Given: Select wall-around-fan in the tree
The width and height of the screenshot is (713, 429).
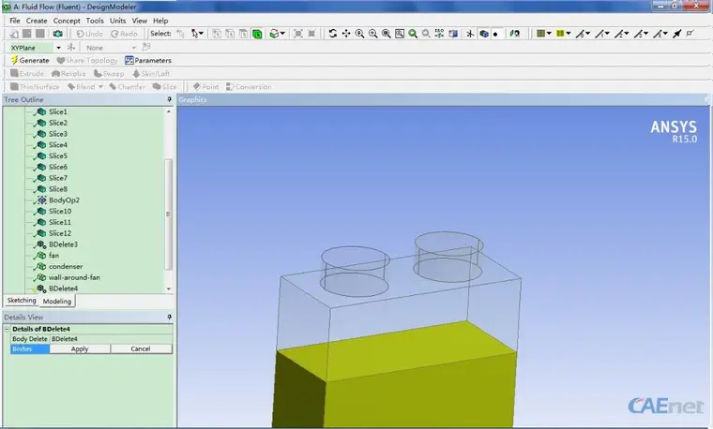Looking at the screenshot, I should click(74, 277).
